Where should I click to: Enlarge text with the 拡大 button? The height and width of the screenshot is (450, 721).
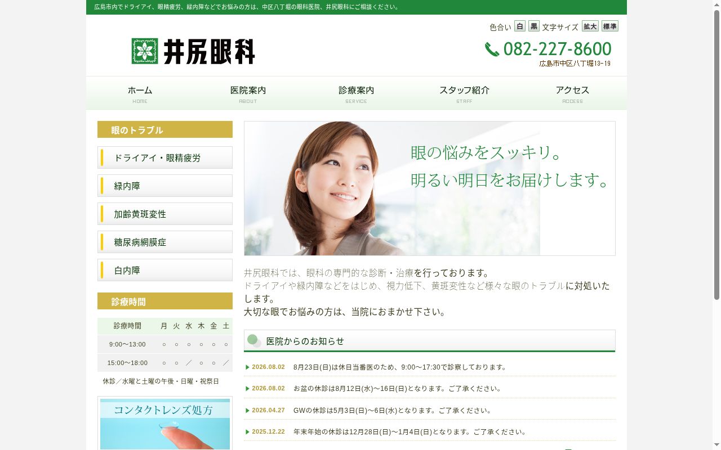point(590,26)
